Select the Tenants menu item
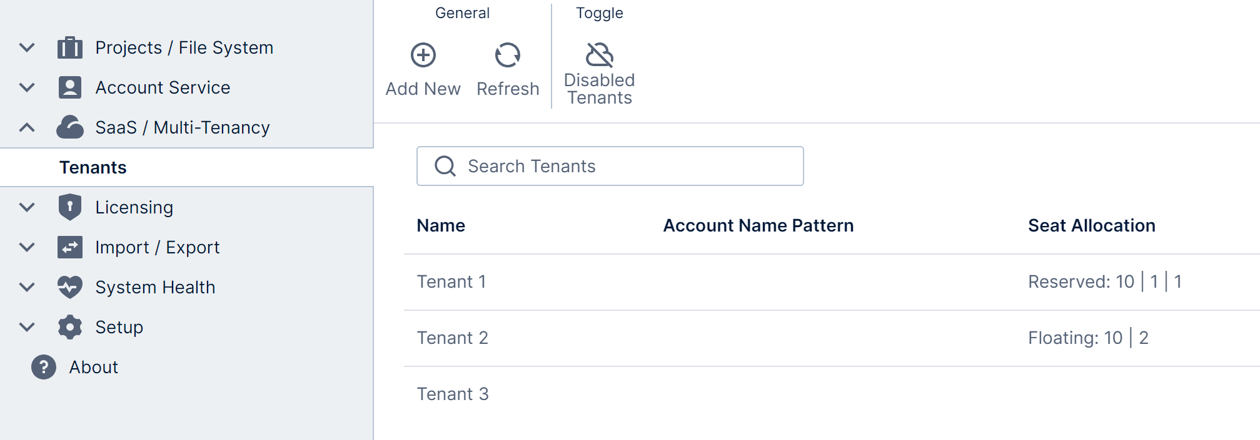The height and width of the screenshot is (440, 1260). tap(93, 167)
